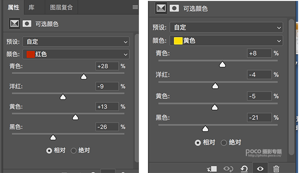
Task: Select the layer mask icon in left panel
Action: (27, 24)
